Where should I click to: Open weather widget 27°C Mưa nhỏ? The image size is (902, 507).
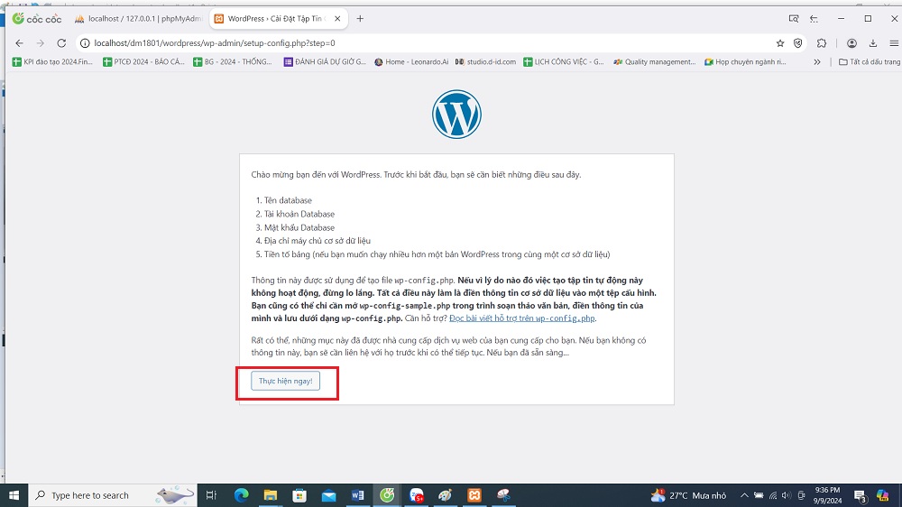[x=688, y=495]
